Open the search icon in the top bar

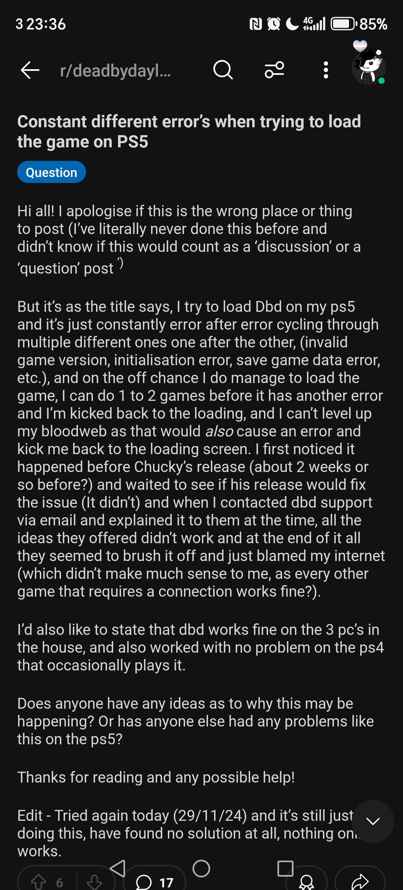pos(222,71)
